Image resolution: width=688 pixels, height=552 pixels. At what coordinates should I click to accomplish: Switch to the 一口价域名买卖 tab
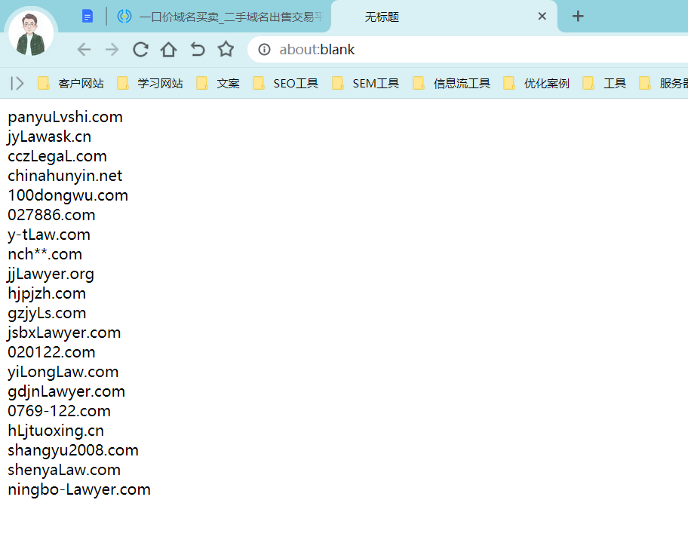click(x=220, y=17)
